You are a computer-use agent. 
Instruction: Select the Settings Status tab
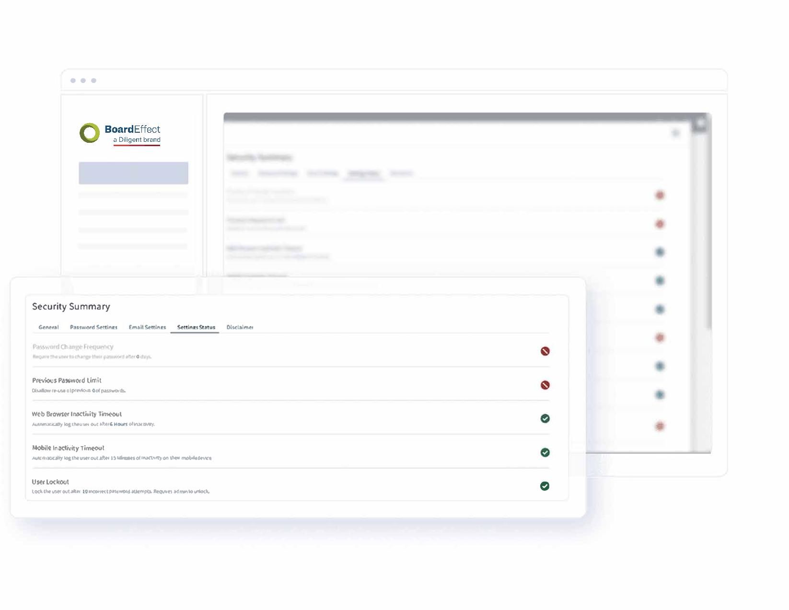point(196,327)
